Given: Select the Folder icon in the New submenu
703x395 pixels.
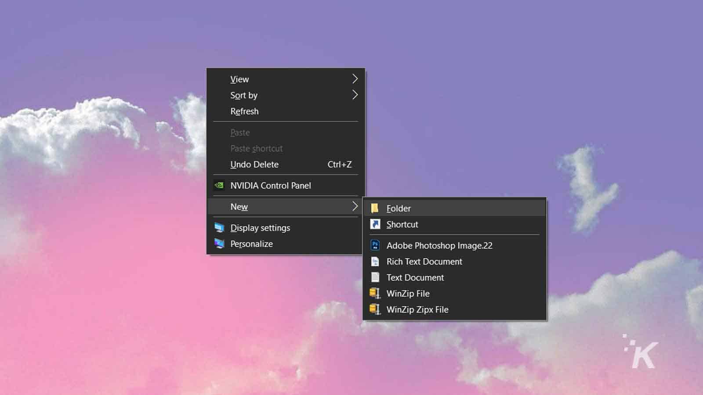Looking at the screenshot, I should 375,208.
